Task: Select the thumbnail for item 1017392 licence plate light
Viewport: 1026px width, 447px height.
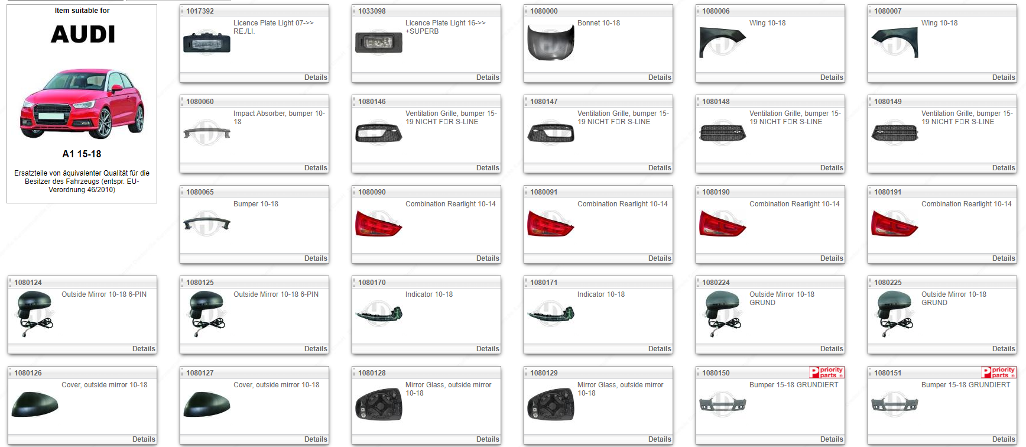Action: click(x=206, y=43)
